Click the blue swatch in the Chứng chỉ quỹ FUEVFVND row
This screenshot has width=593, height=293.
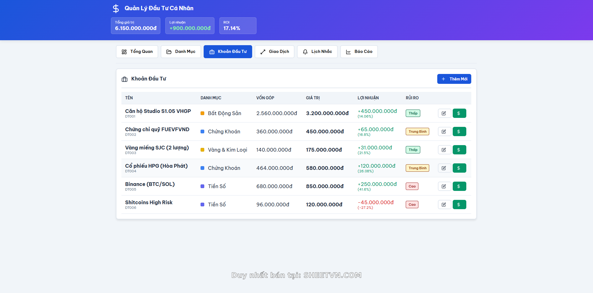click(202, 131)
